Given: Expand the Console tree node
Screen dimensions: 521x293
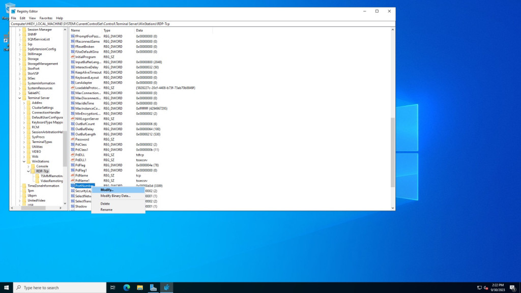Looking at the screenshot, I should coord(28,166).
